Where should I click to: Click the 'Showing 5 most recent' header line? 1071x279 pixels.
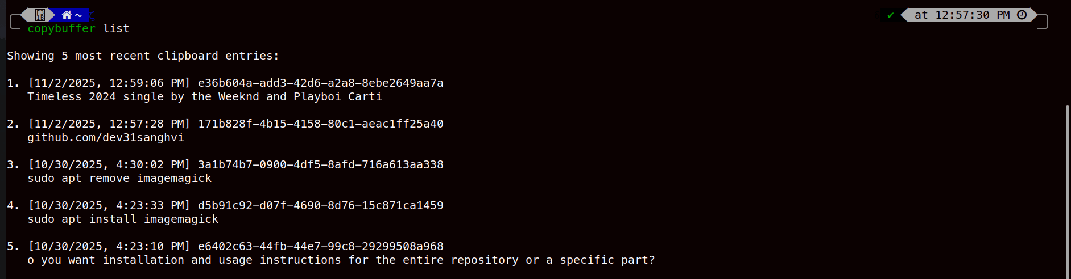click(x=143, y=56)
